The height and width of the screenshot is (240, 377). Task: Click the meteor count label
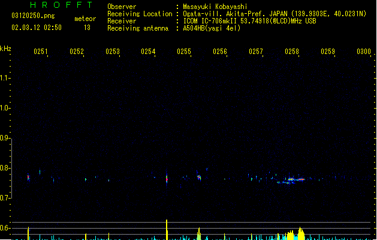pyautogui.click(x=85, y=19)
